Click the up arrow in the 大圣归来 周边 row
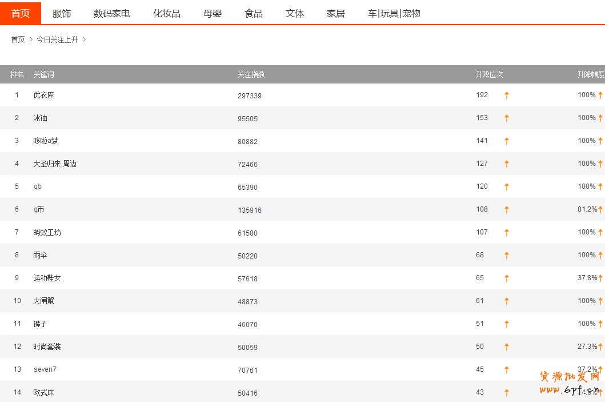The width and height of the screenshot is (605, 402). coord(506,164)
